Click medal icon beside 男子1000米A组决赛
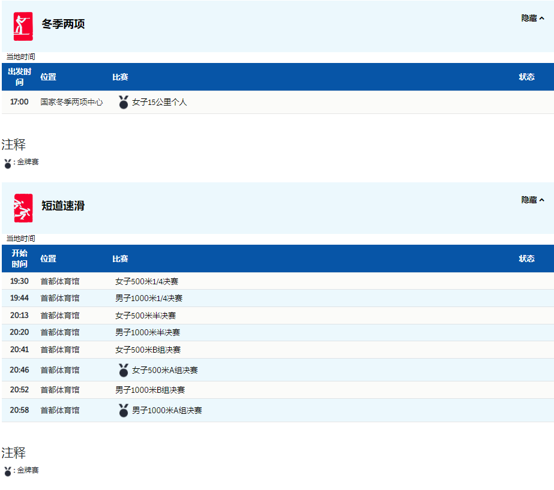 pos(124,410)
